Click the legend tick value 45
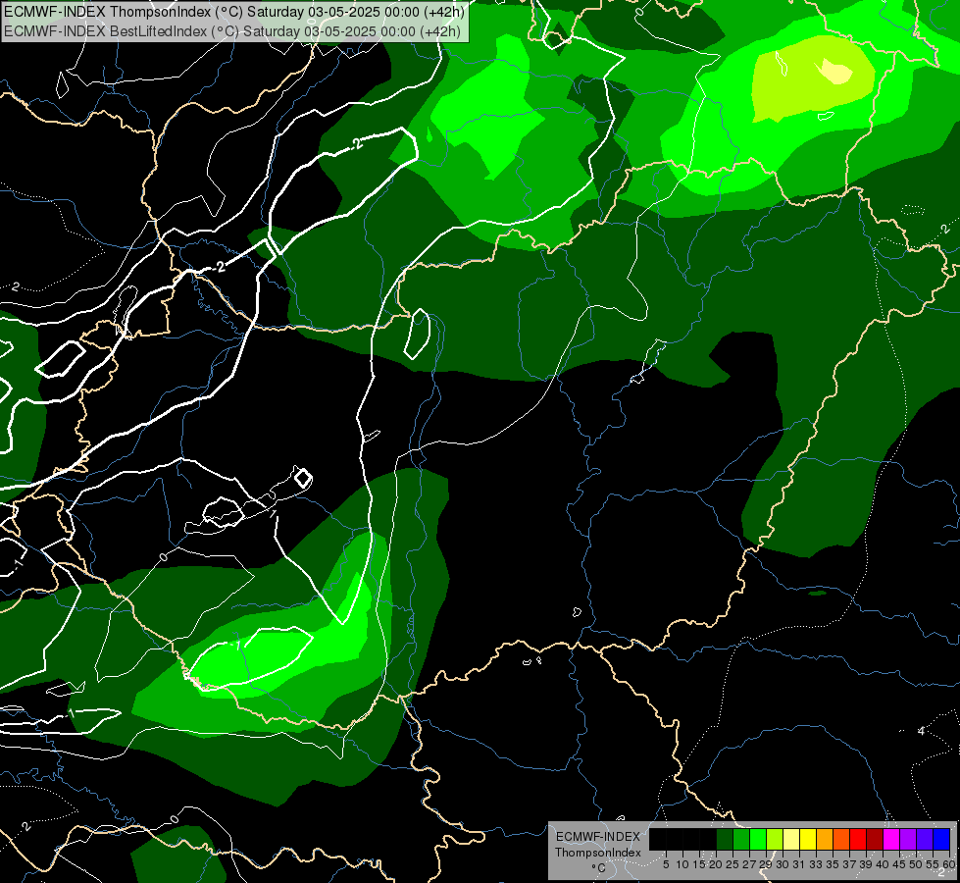 (899, 864)
